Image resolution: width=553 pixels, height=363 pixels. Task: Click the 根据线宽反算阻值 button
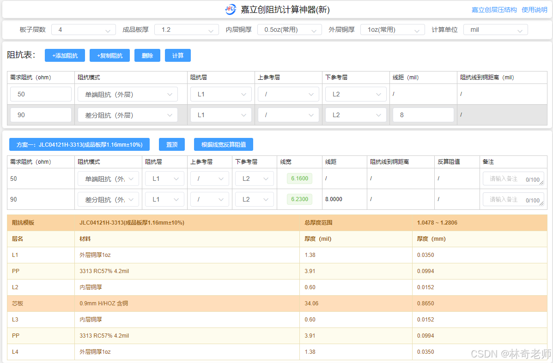(x=224, y=144)
